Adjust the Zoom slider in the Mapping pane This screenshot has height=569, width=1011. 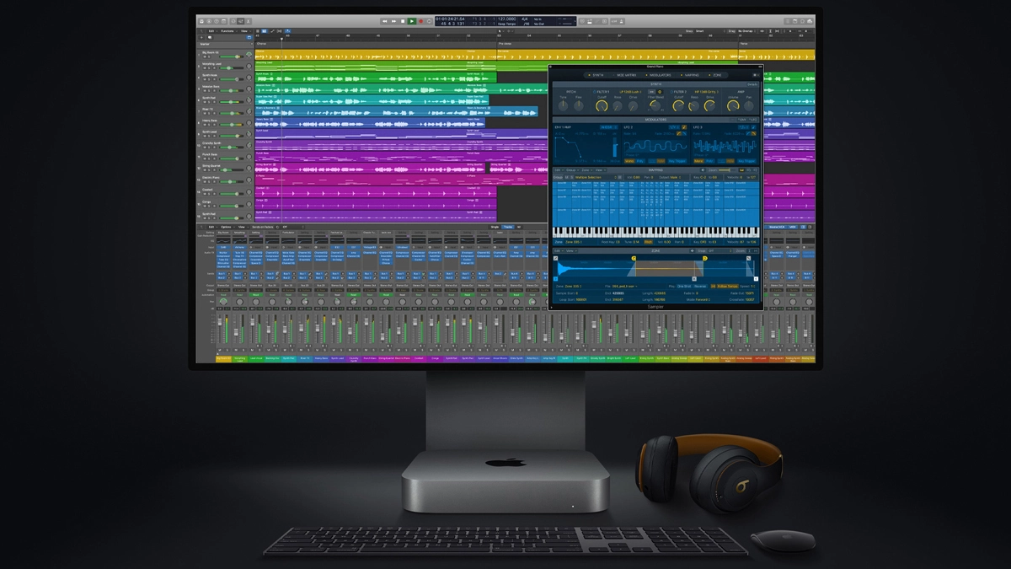tap(728, 170)
